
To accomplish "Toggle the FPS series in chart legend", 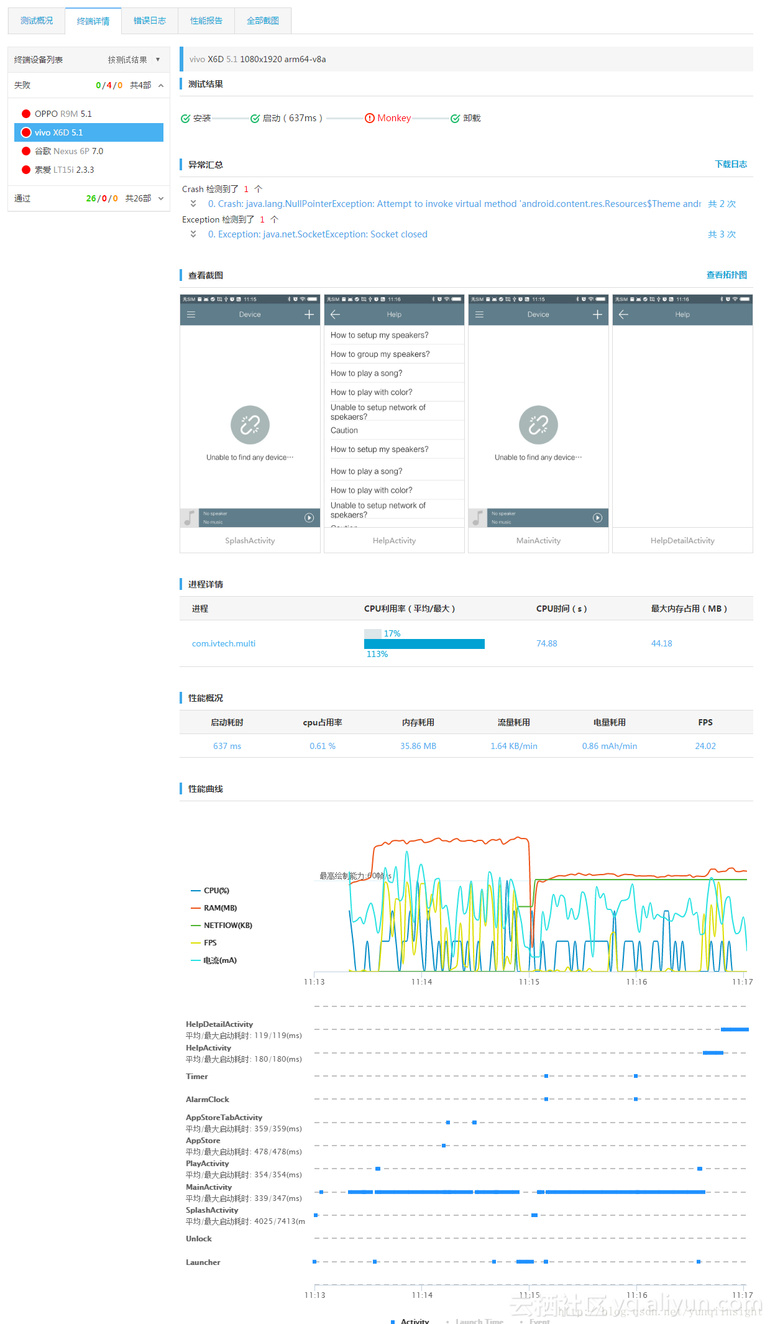I will point(204,943).
